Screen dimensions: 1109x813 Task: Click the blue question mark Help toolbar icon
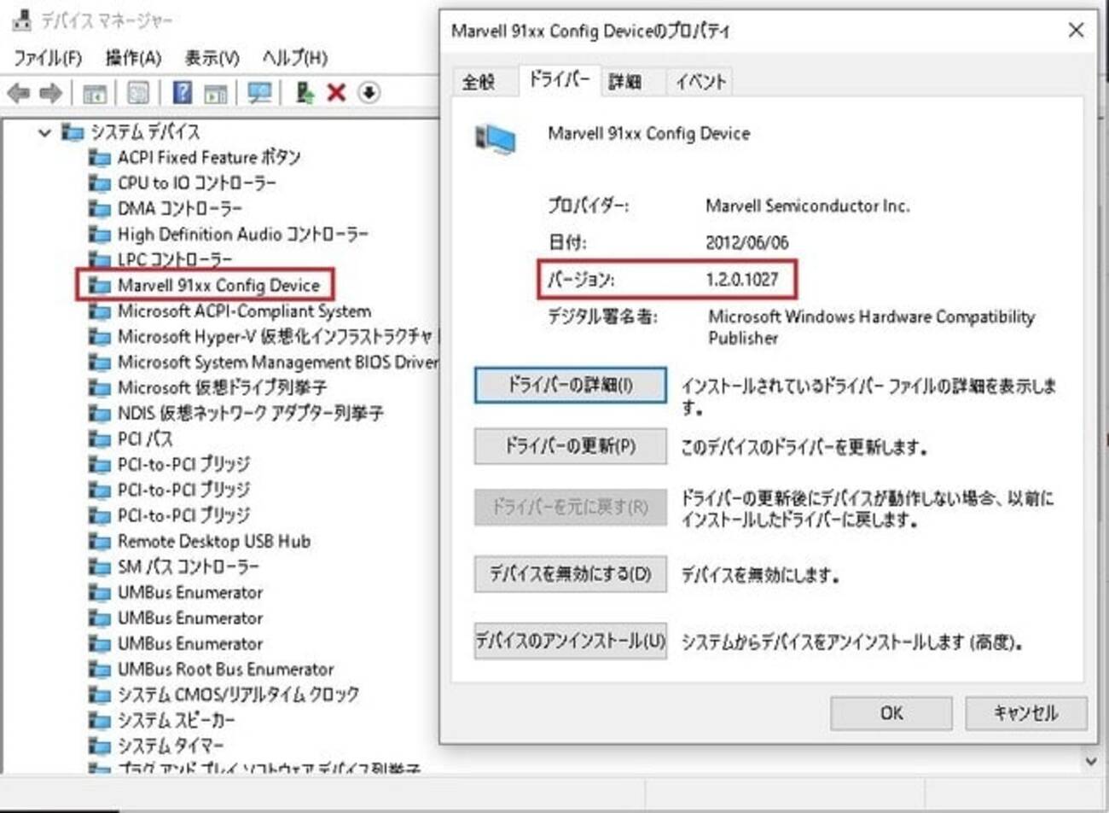(182, 92)
